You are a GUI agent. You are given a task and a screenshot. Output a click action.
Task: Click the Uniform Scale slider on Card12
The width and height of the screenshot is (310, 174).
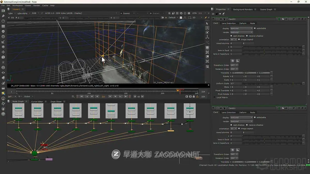point(271,83)
